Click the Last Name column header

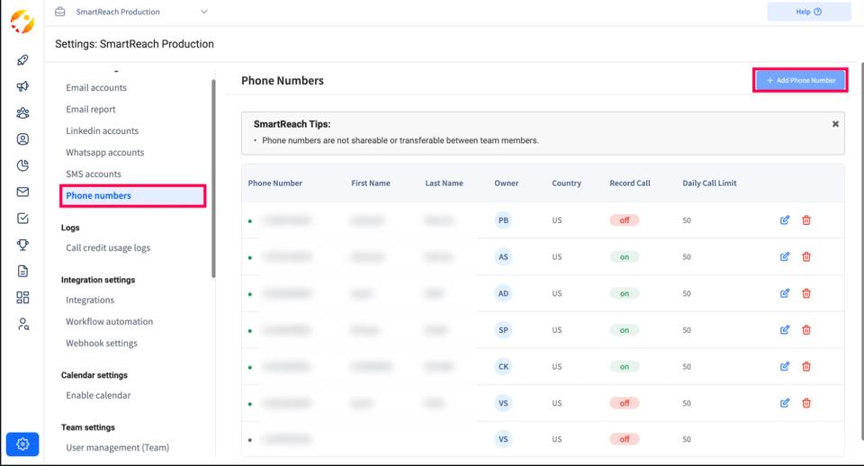click(x=444, y=183)
